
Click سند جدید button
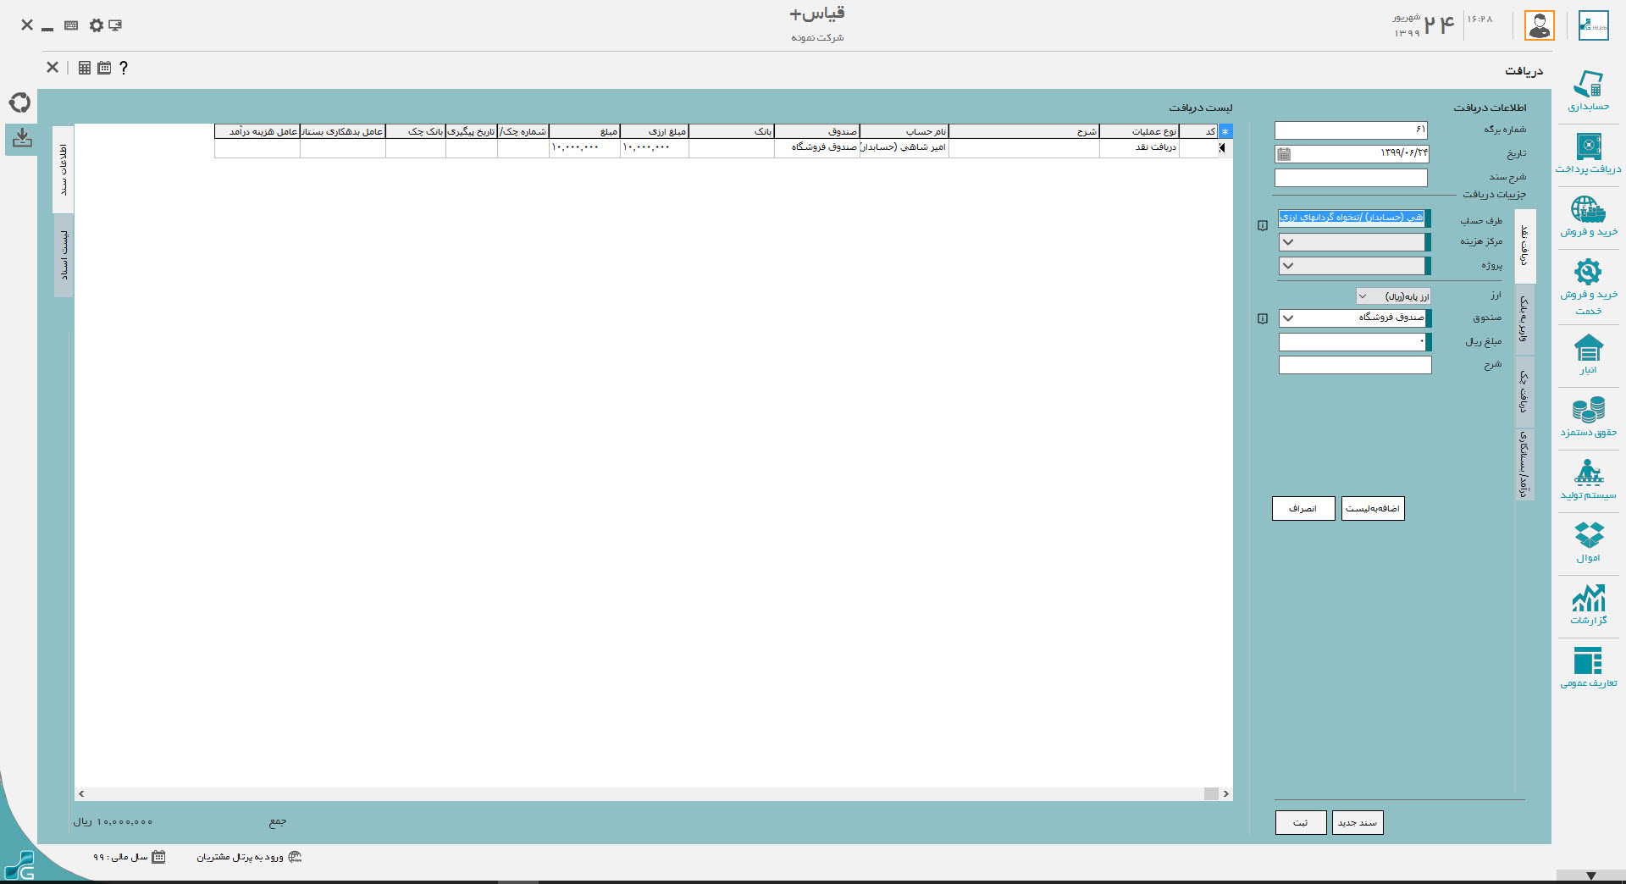click(x=1358, y=822)
